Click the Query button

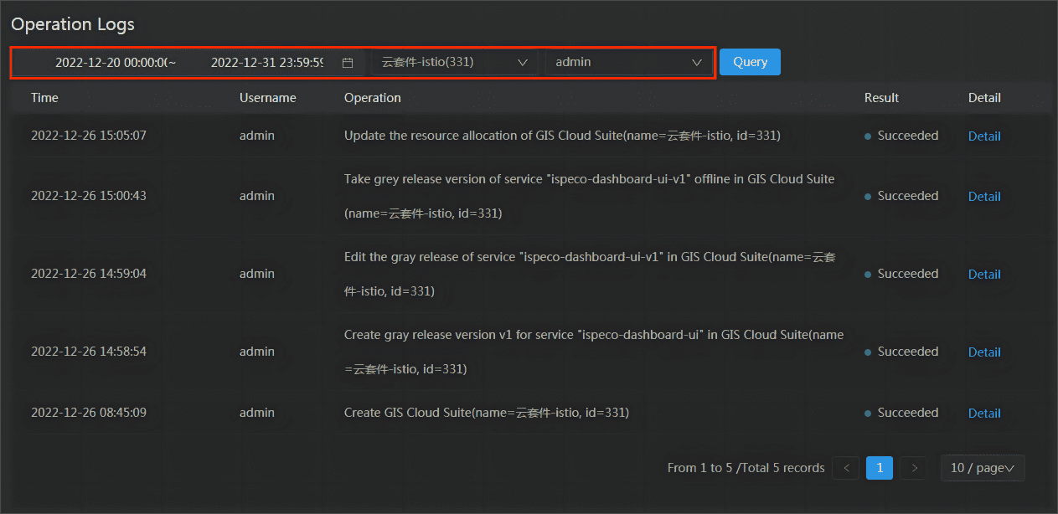pos(750,62)
